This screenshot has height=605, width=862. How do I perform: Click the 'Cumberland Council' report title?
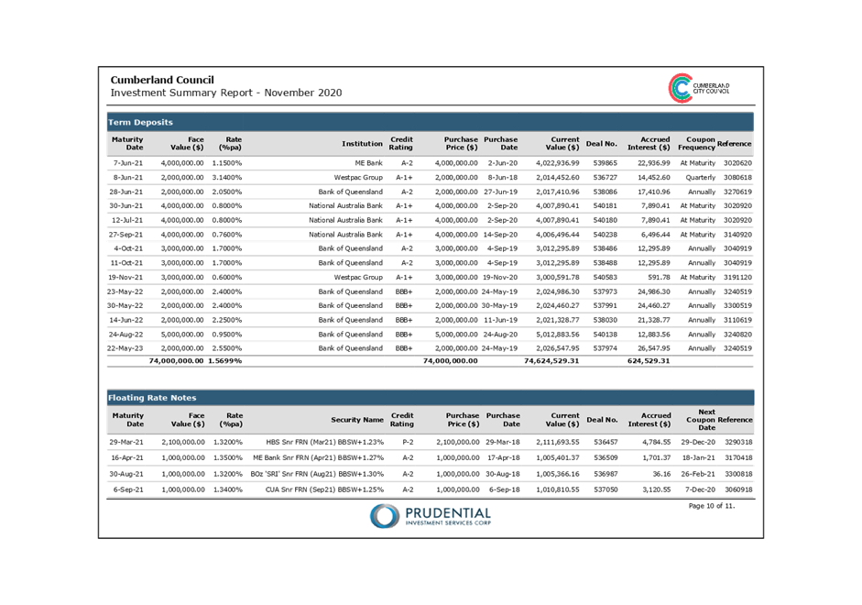[x=162, y=80]
